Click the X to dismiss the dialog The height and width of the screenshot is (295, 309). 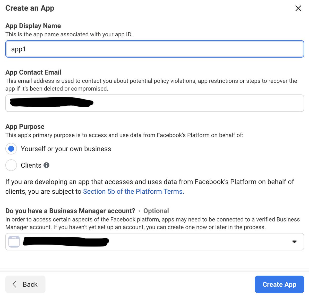(x=298, y=8)
